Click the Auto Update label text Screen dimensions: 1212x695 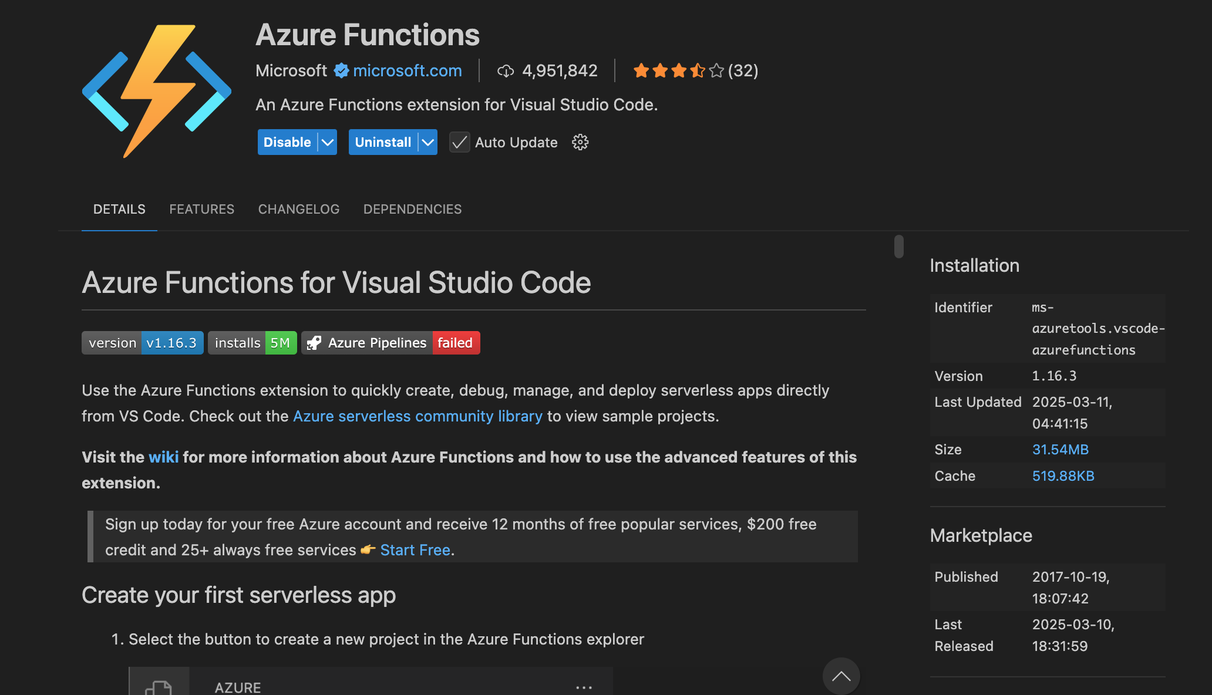pyautogui.click(x=516, y=143)
